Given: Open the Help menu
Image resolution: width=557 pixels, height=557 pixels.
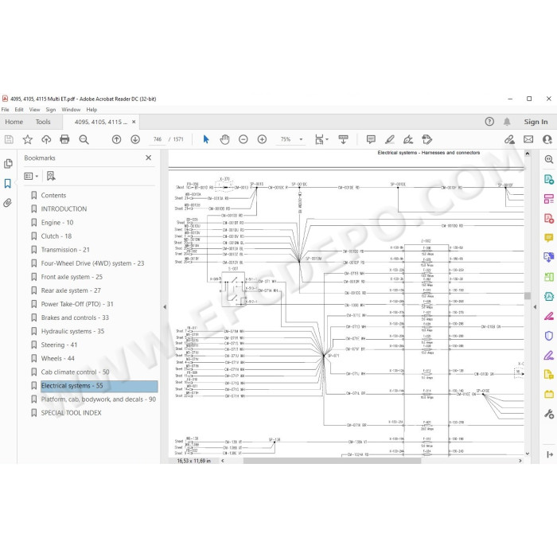Looking at the screenshot, I should tap(92, 110).
